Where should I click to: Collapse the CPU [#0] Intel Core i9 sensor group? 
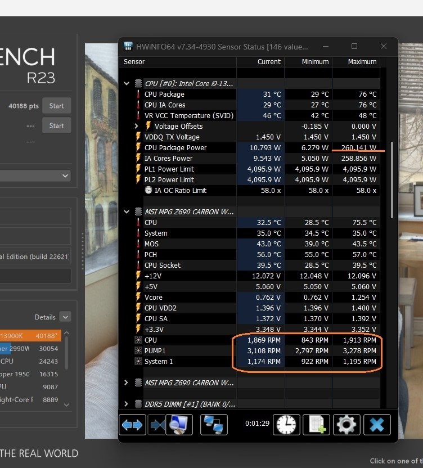pyautogui.click(x=127, y=84)
